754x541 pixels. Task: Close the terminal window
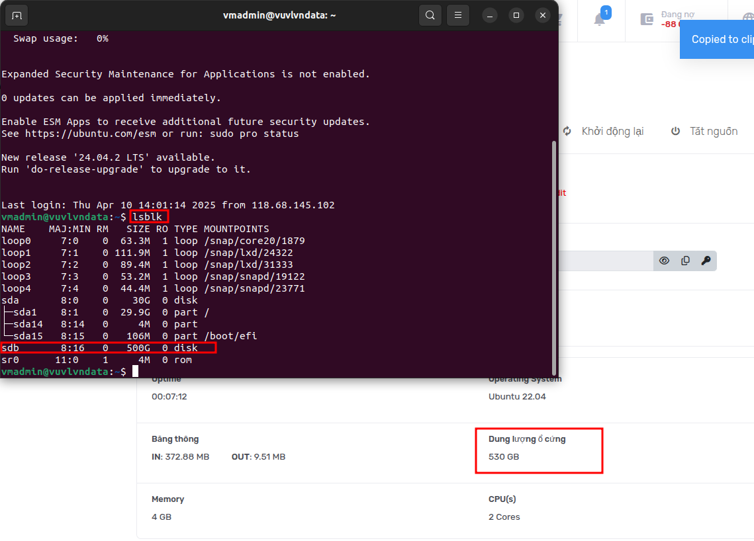pyautogui.click(x=543, y=15)
